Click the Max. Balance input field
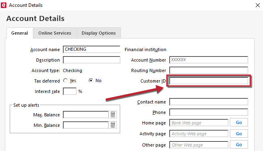263x151 pixels. click(x=86, y=115)
